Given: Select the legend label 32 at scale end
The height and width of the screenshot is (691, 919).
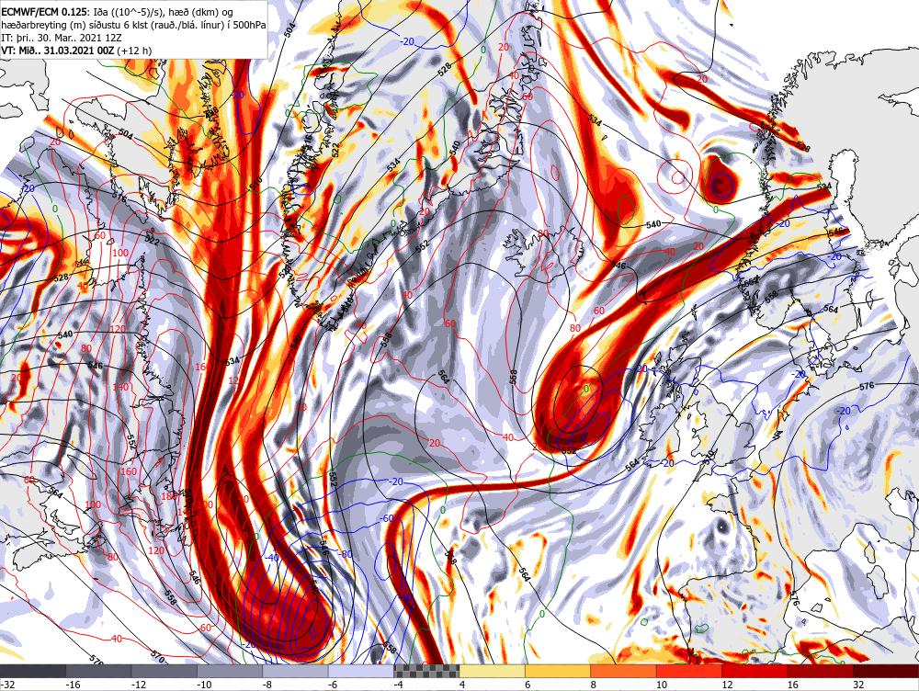Looking at the screenshot, I should [858, 685].
